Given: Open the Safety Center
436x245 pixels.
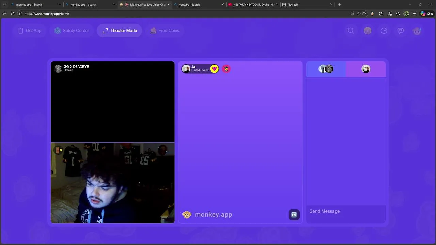Looking at the screenshot, I should 72,31.
